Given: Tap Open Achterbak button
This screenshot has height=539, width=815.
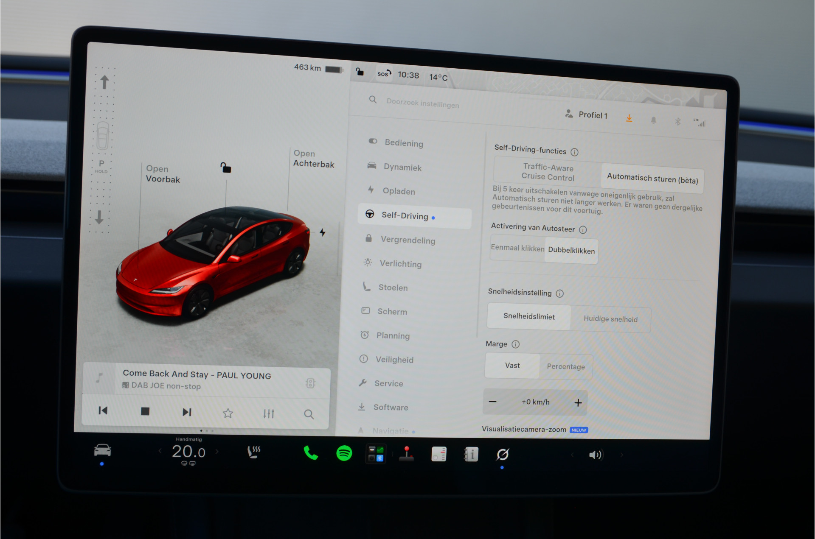Looking at the screenshot, I should point(314,159).
